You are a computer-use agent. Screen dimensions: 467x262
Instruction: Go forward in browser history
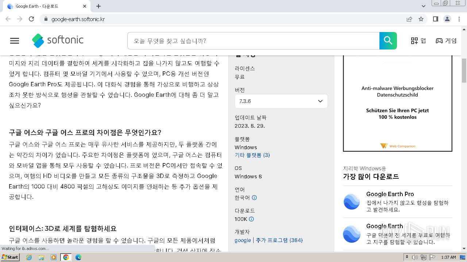(x=20, y=19)
